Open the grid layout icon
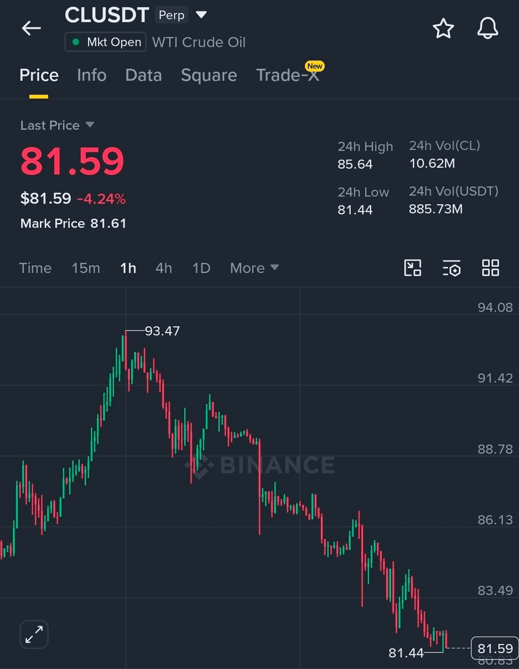Viewport: 519px width, 669px height. click(x=490, y=268)
